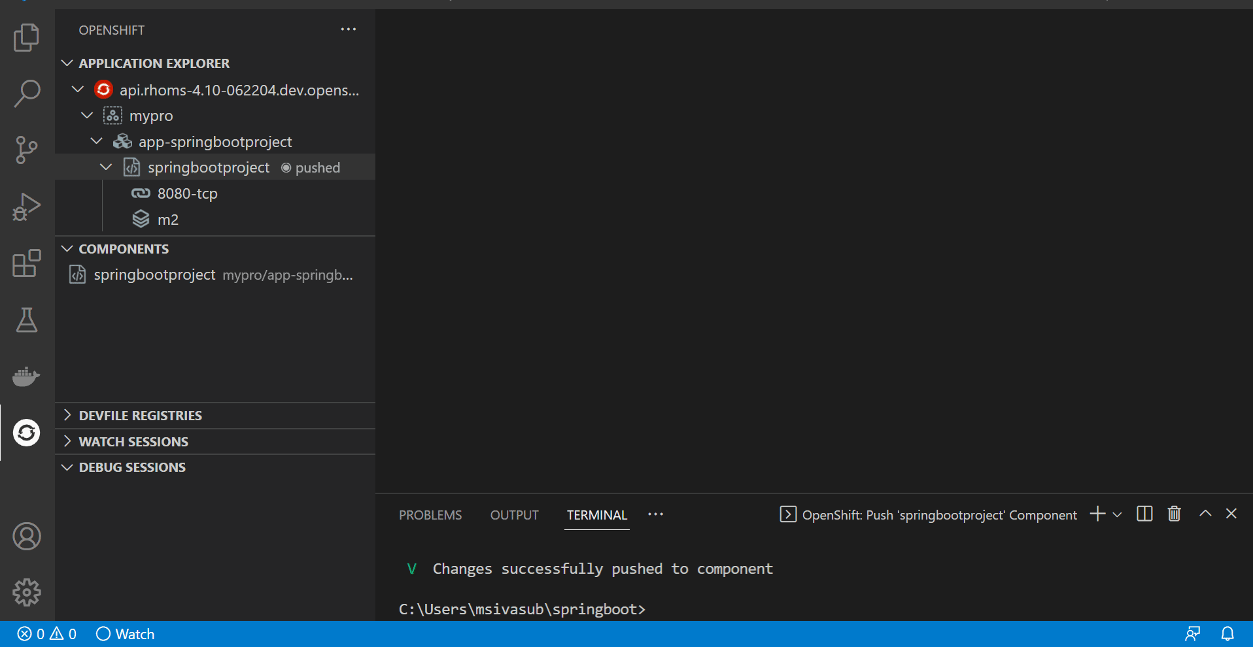
Task: Maximize the panel size with up chevron
Action: 1205,514
